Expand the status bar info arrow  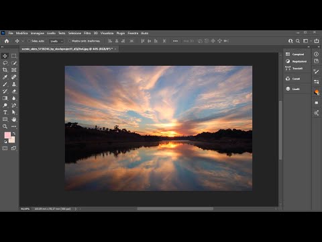coord(76,209)
